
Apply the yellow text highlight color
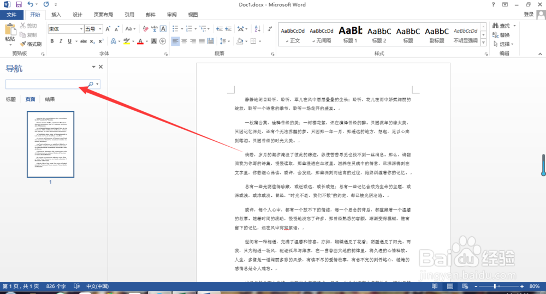127,41
